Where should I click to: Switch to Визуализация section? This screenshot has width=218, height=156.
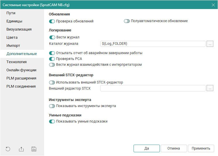[x=22, y=29]
